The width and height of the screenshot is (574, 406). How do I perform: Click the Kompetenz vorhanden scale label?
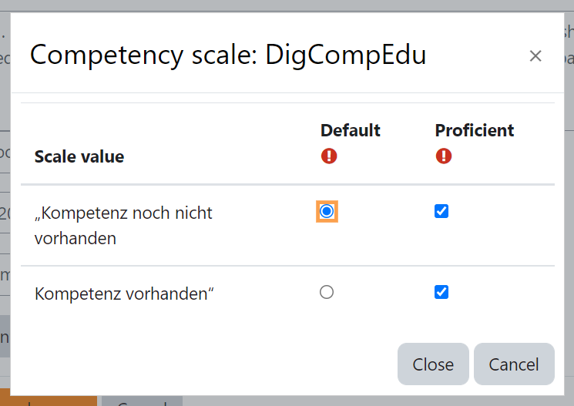124,294
